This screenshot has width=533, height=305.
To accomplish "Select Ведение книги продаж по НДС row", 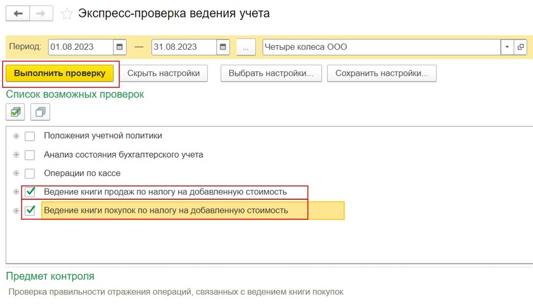I will point(165,192).
